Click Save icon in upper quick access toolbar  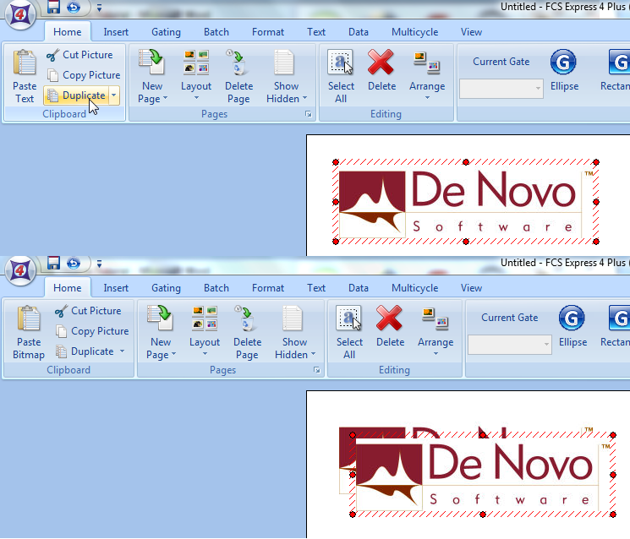[x=53, y=7]
